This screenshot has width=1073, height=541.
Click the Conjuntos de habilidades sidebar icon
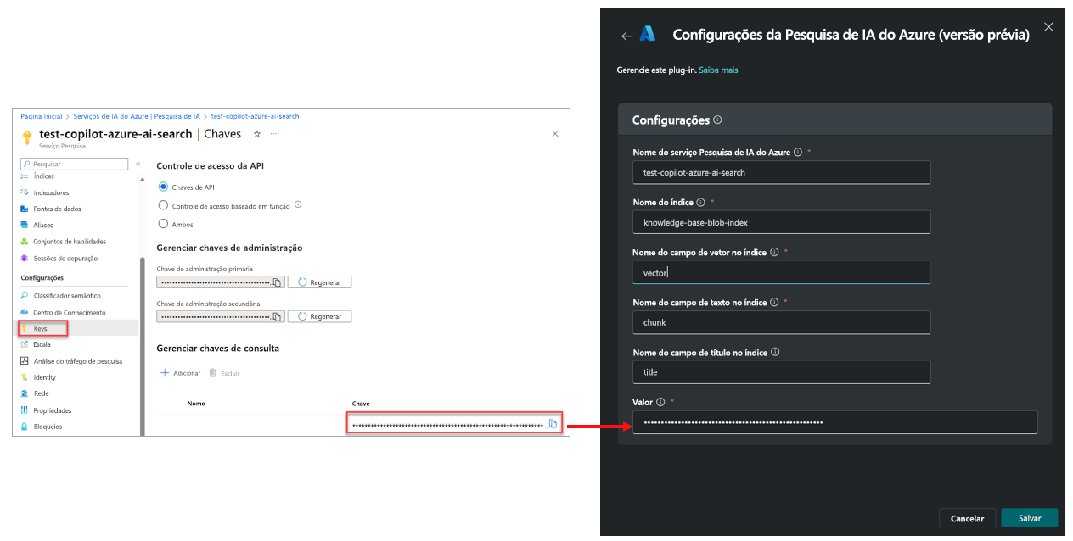click(25, 242)
